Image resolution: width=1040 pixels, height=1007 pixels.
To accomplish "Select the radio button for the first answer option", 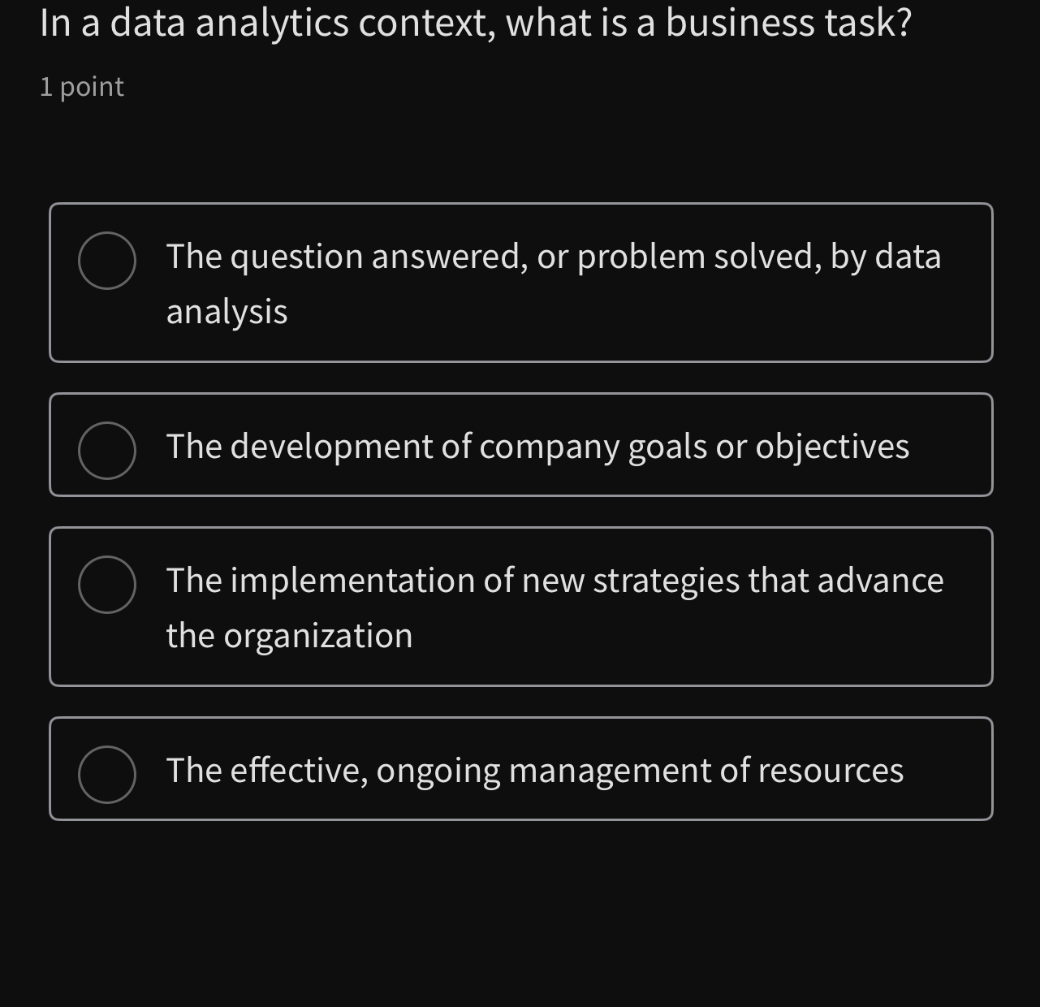I will (107, 259).
